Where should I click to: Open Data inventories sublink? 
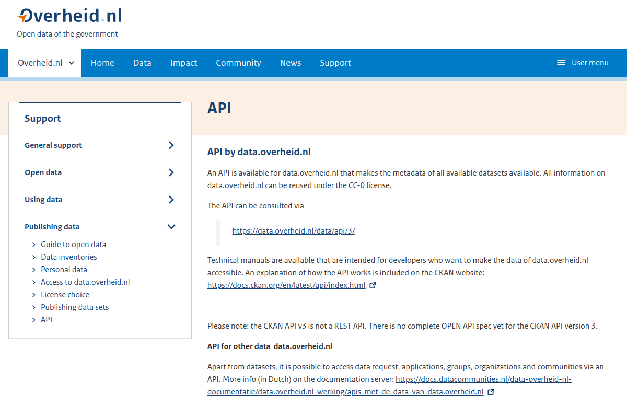click(69, 257)
